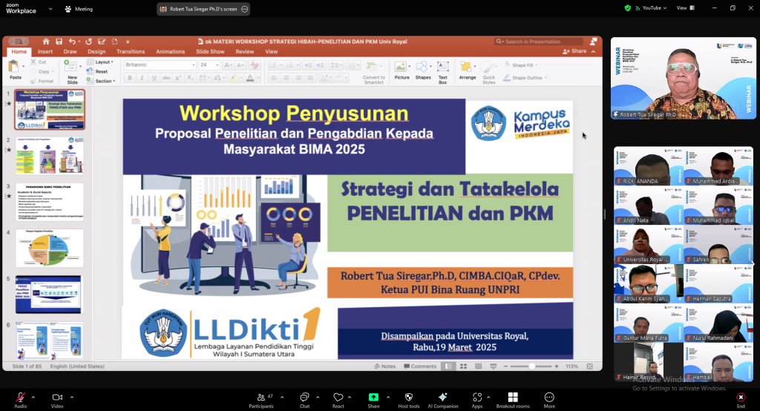The height and width of the screenshot is (411, 760).
Task: Click the green encryption shield icon
Action: (x=628, y=8)
